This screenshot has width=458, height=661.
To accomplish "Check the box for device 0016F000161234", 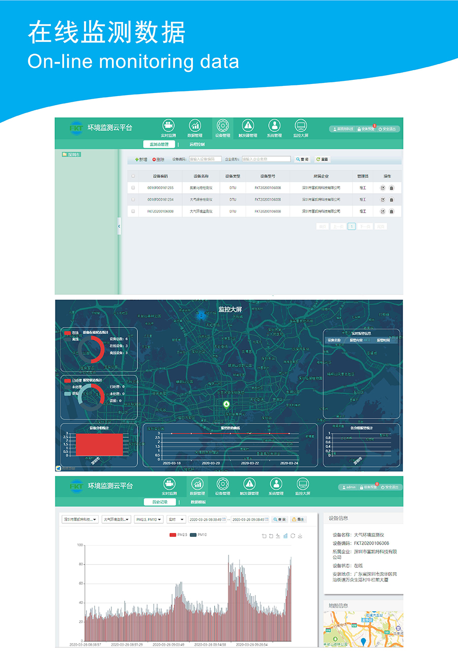I will coord(133,200).
